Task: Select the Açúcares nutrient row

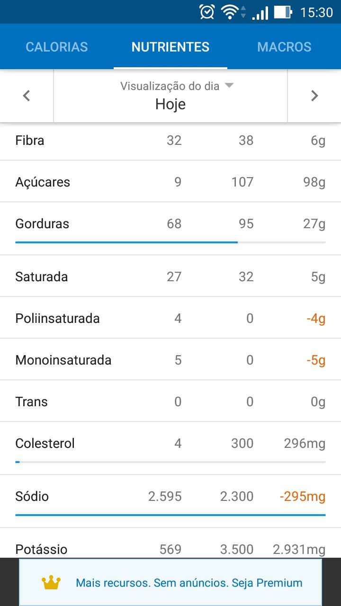Action: [x=170, y=182]
